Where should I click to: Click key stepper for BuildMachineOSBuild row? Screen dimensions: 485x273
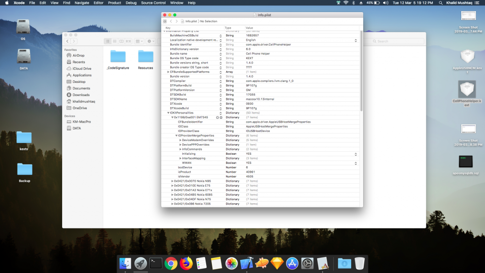coord(221,36)
